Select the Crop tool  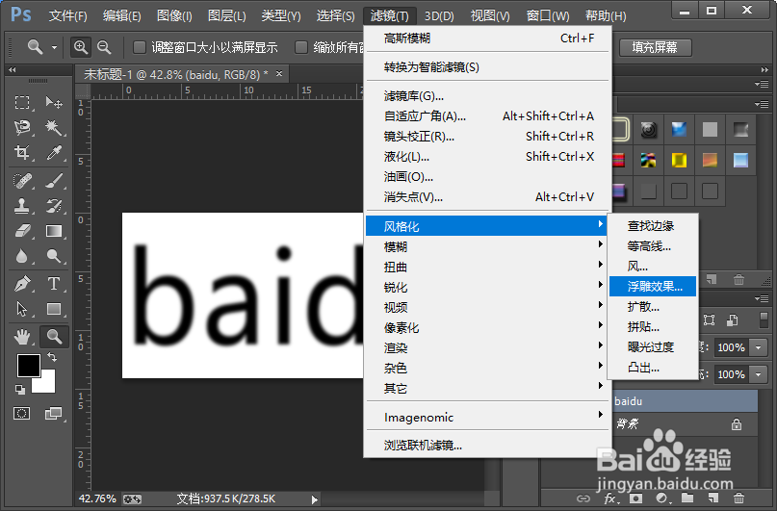[22, 152]
